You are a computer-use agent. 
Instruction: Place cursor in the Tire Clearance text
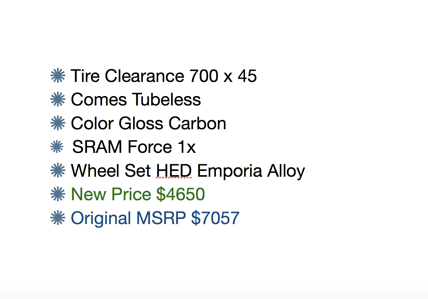pos(128,76)
